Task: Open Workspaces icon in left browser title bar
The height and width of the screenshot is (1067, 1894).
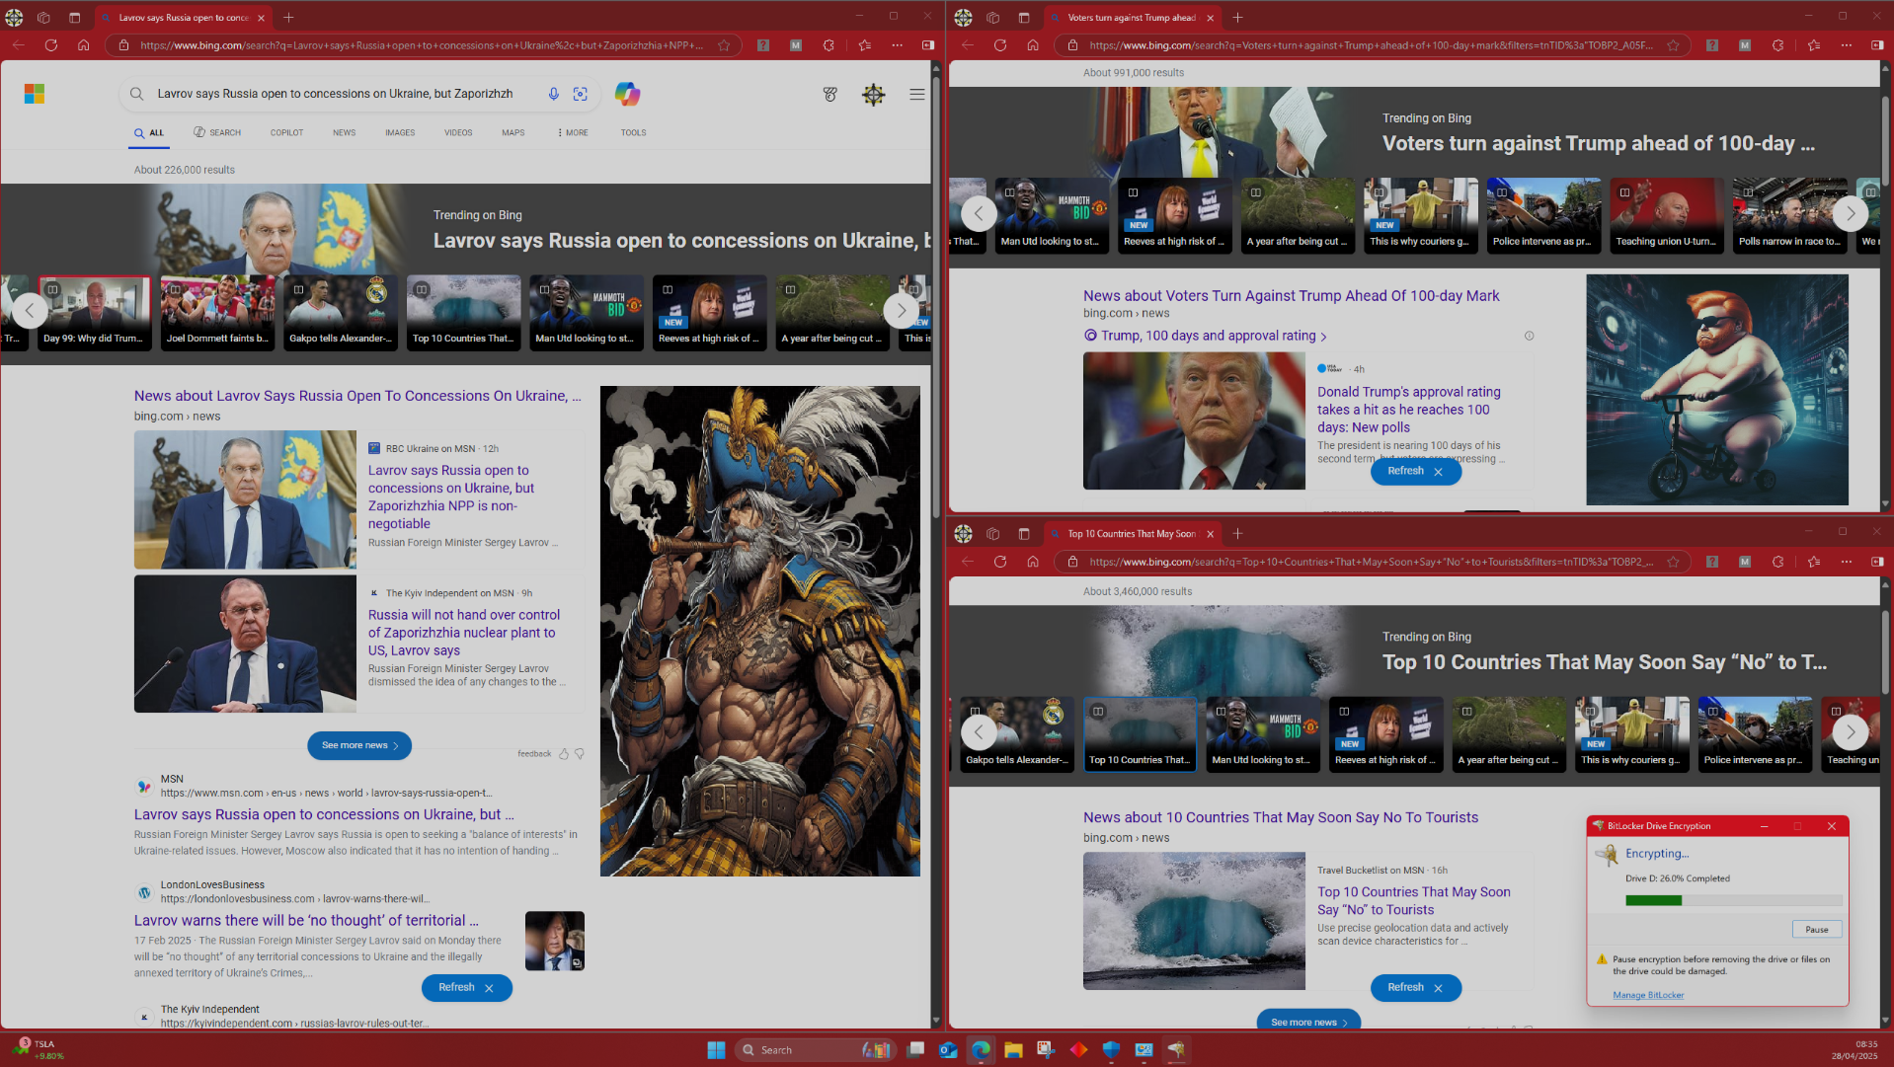Action: 43,17
